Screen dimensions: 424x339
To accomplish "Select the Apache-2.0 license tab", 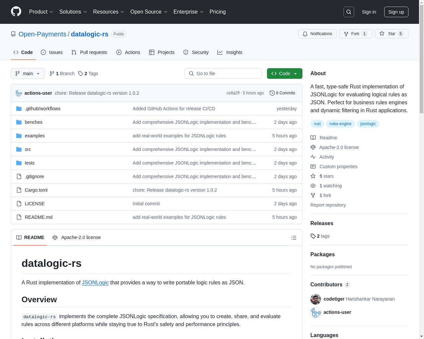I will (x=77, y=237).
